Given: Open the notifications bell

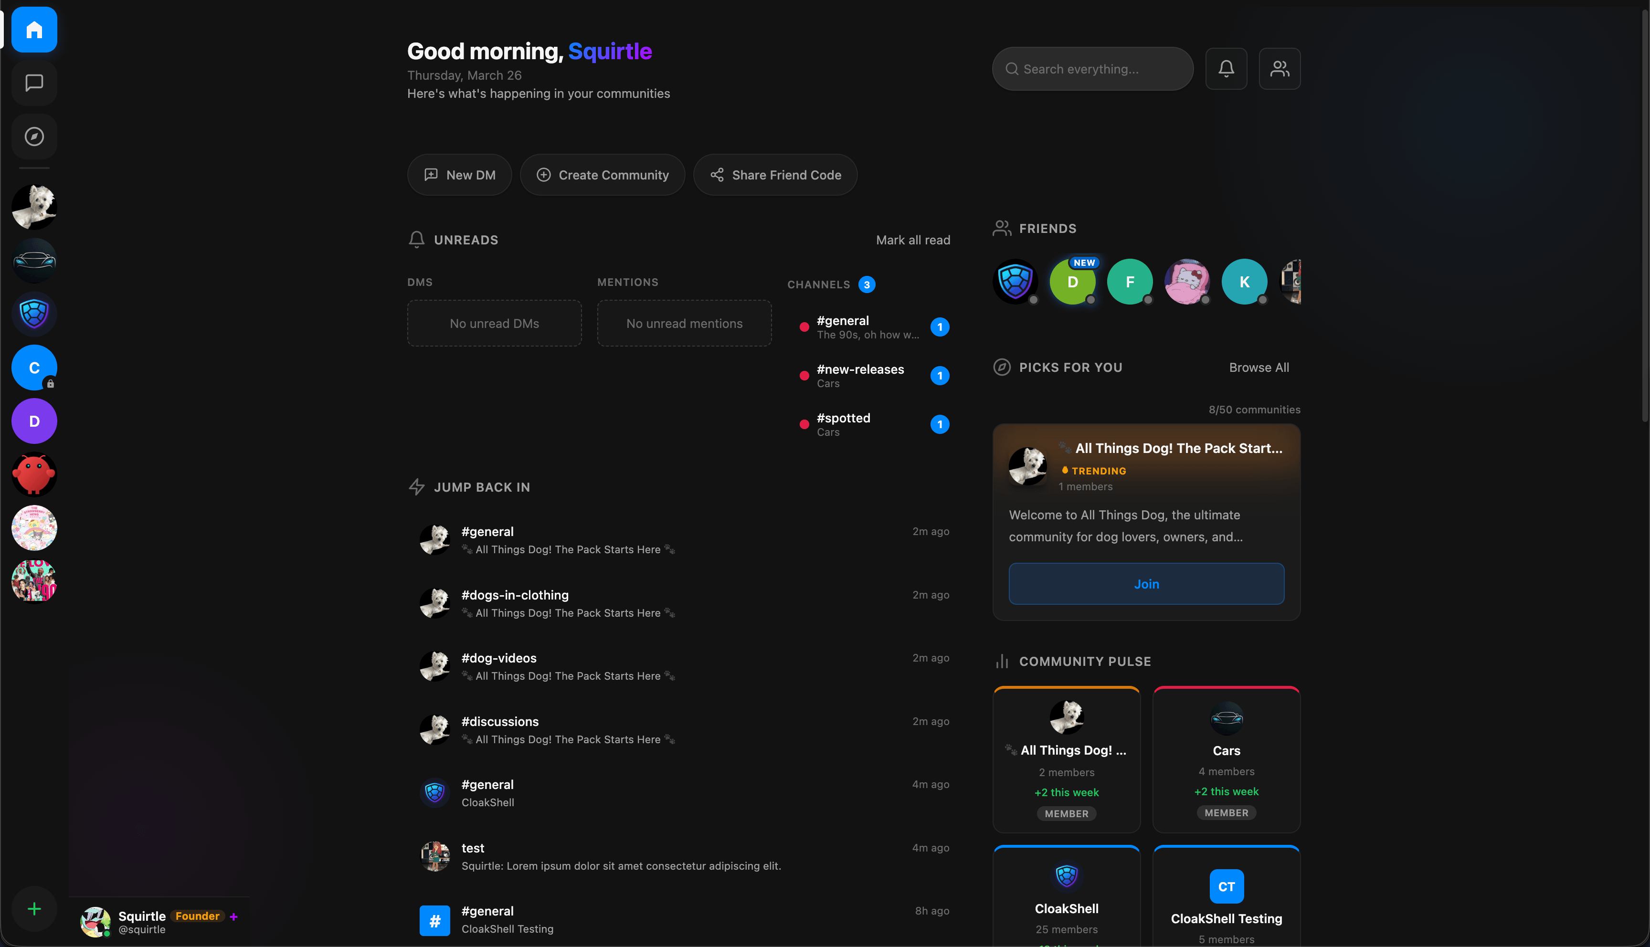Looking at the screenshot, I should [1226, 68].
